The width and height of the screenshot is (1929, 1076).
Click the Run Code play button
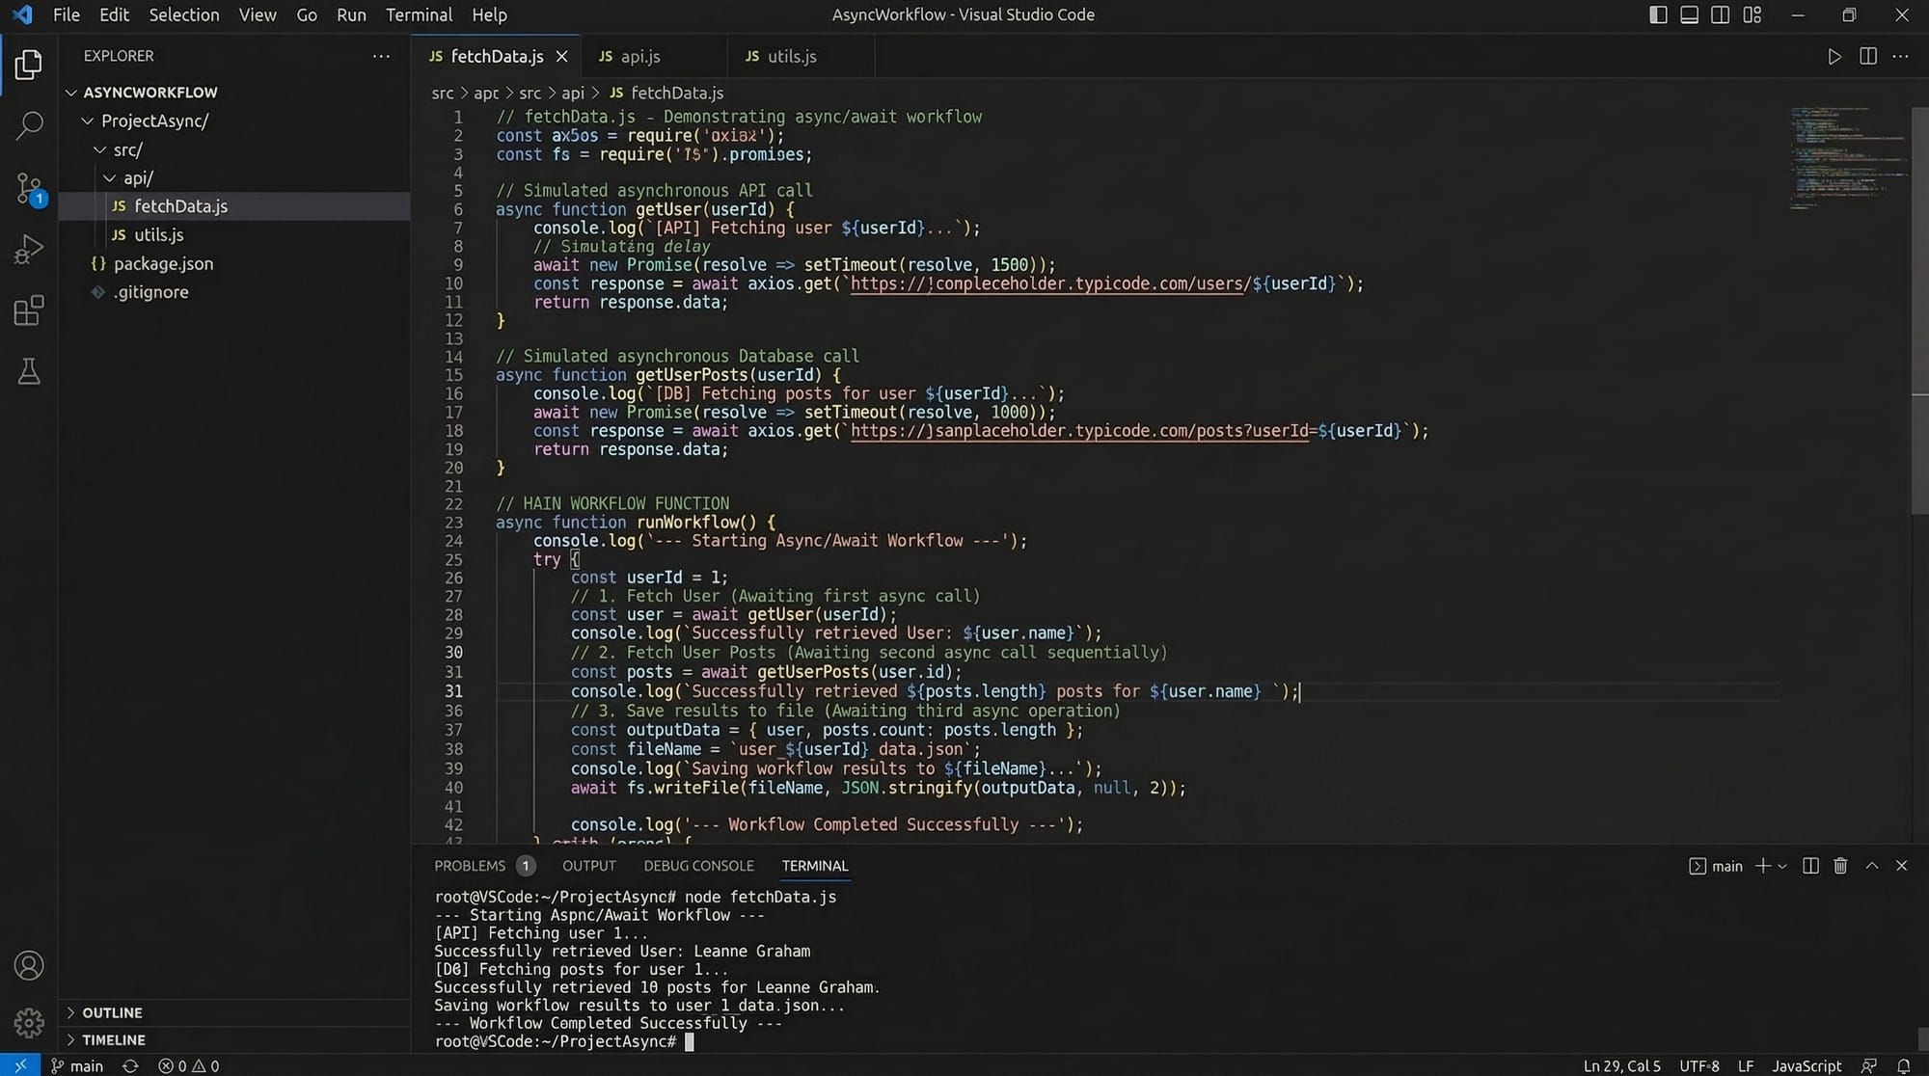(x=1834, y=57)
